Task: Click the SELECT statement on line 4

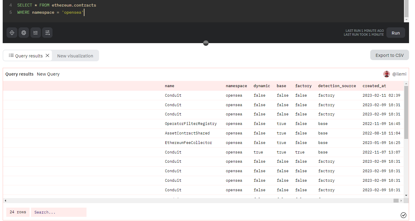Action: pyautogui.click(x=57, y=5)
